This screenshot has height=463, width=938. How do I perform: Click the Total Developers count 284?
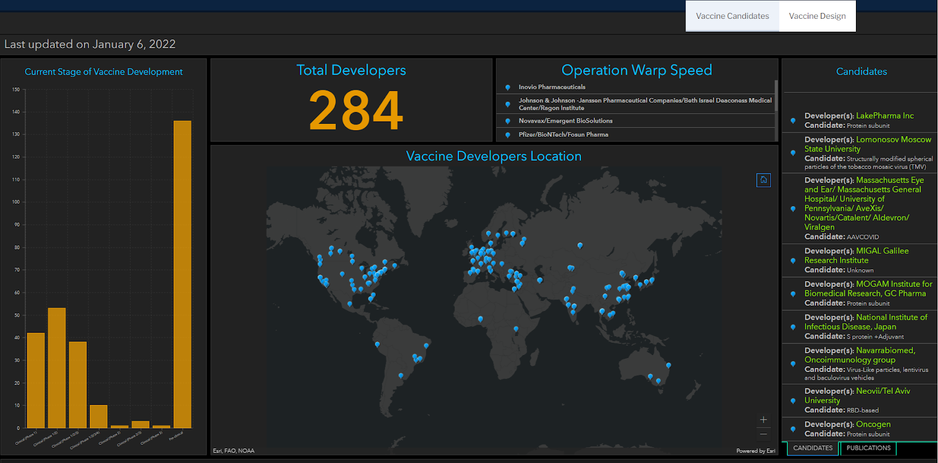(356, 110)
